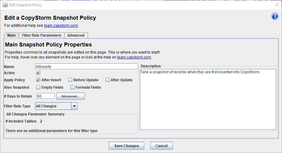Switch to the Filter Rule Parameters tab

[x=42, y=35]
